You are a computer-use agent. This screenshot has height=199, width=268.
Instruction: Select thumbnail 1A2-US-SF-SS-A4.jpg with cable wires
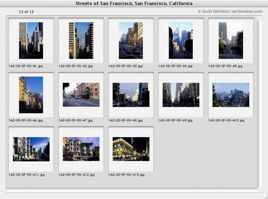tap(181, 41)
